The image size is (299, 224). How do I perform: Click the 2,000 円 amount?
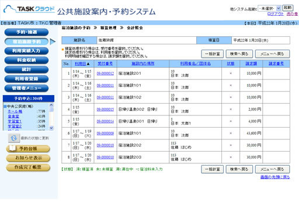(x=255, y=110)
